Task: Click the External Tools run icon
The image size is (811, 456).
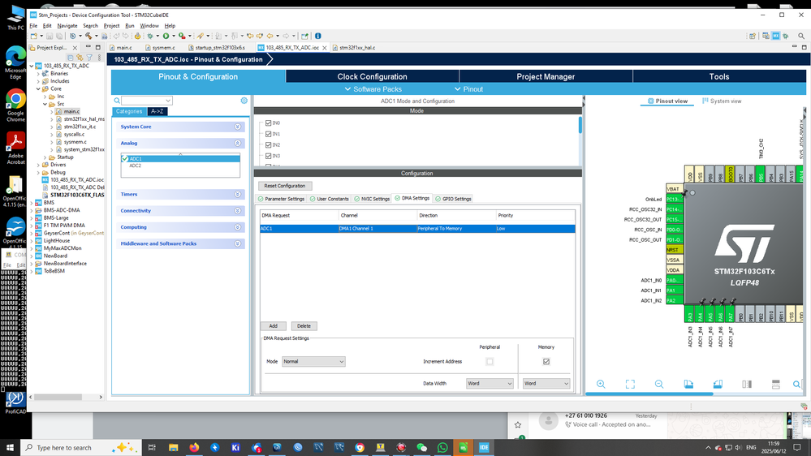Action: tap(182, 37)
